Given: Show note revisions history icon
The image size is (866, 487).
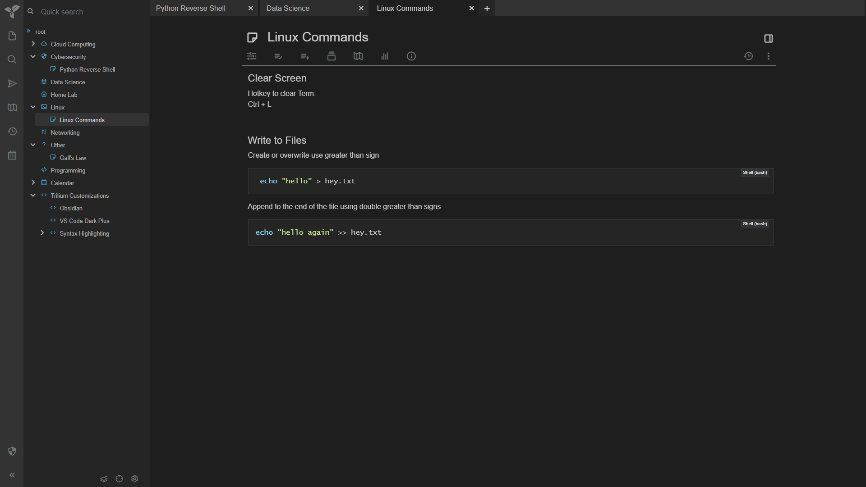Looking at the screenshot, I should 748,56.
